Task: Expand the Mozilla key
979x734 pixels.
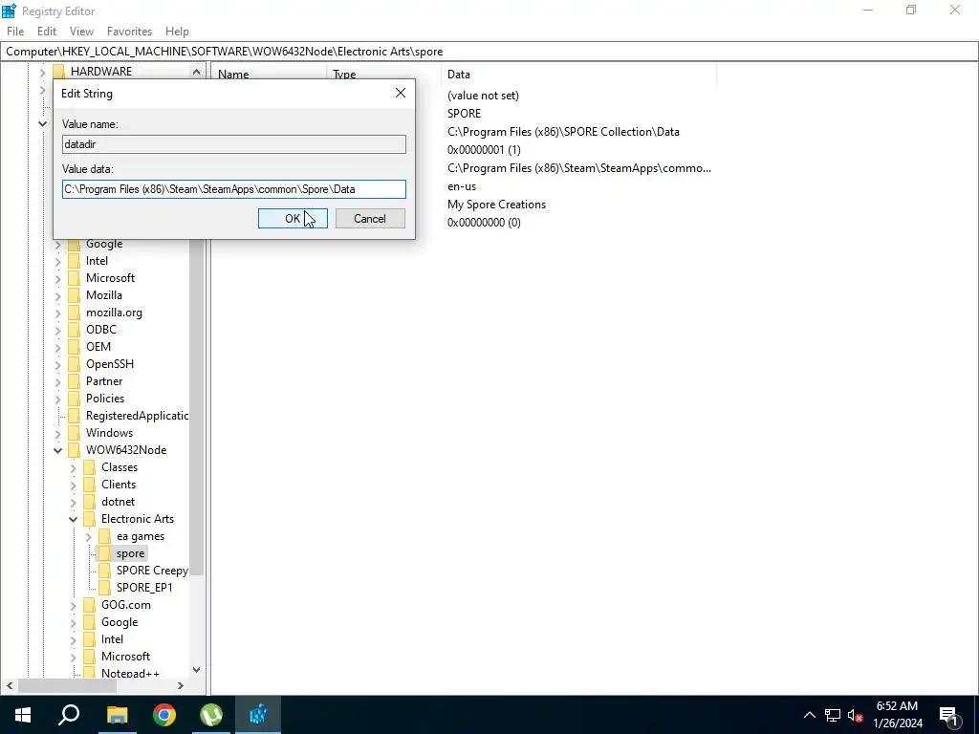Action: coord(58,295)
